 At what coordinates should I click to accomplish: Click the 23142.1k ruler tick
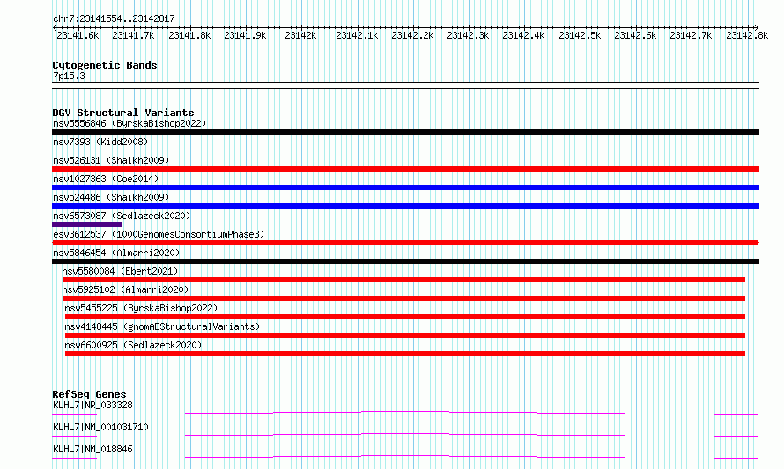pos(357,35)
